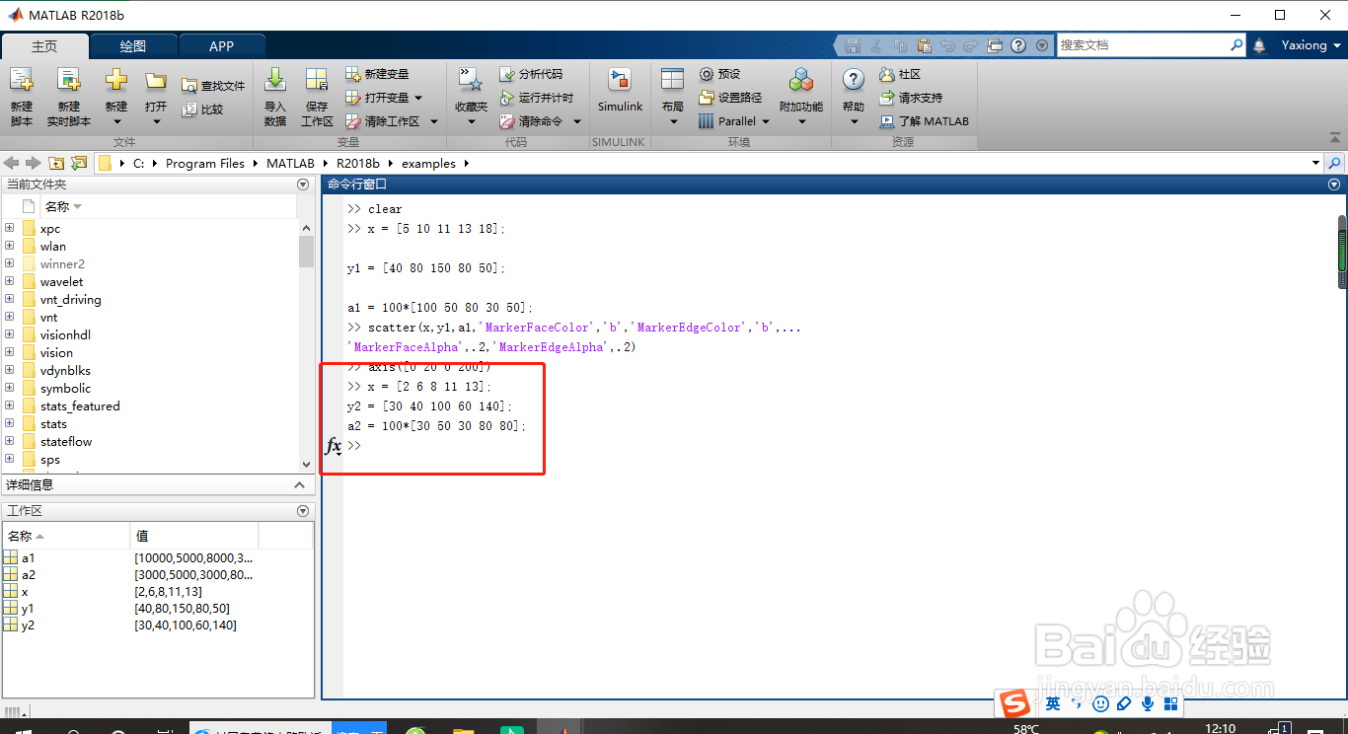Open the Favorites (收藏夹) menu
The height and width of the screenshot is (734, 1348).
tap(471, 97)
